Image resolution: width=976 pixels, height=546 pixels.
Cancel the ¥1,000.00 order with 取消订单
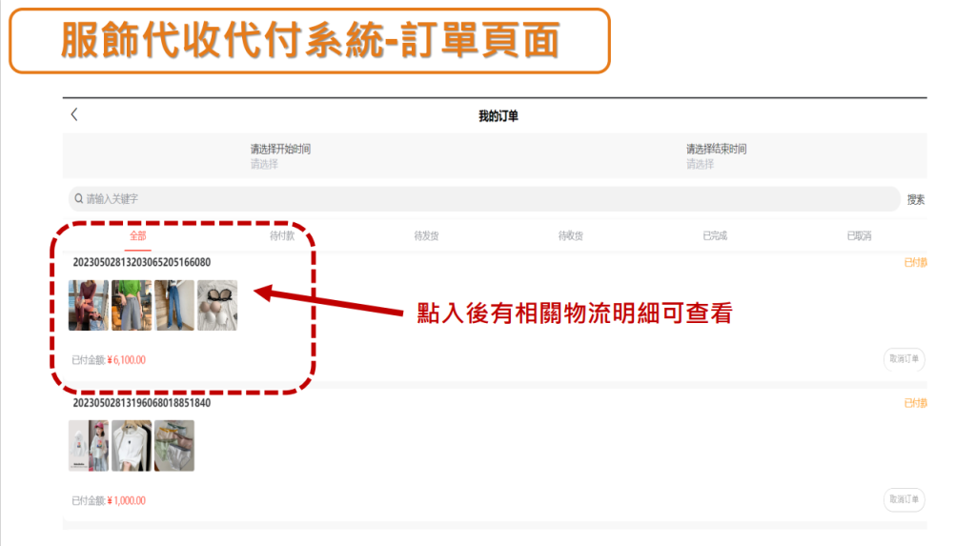pyautogui.click(x=904, y=500)
